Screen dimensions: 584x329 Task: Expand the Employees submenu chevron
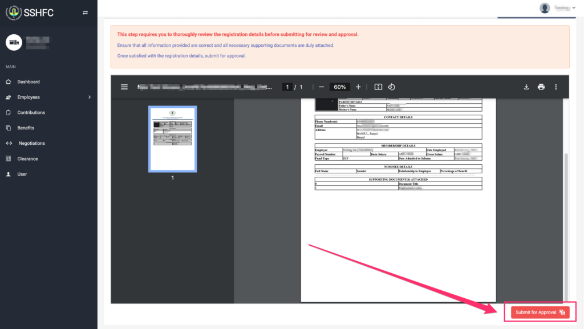point(90,98)
